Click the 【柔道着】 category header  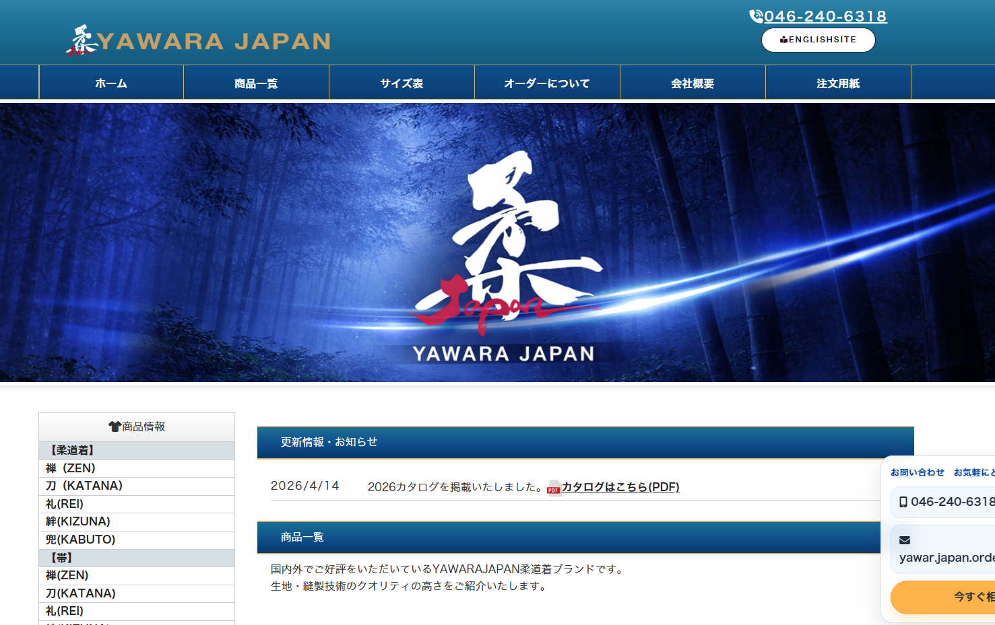click(137, 450)
